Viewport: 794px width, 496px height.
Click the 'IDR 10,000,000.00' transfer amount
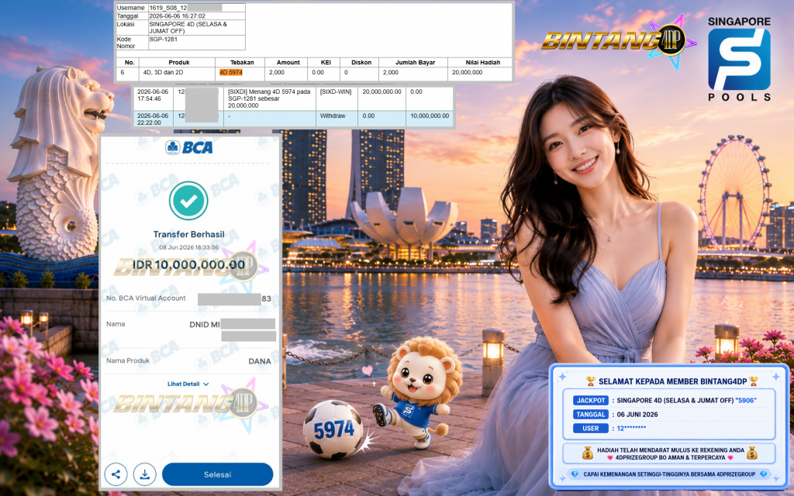pos(189,265)
